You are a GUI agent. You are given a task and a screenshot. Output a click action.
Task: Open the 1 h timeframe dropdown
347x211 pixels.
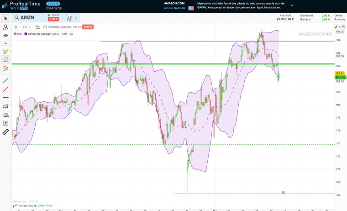26,27
